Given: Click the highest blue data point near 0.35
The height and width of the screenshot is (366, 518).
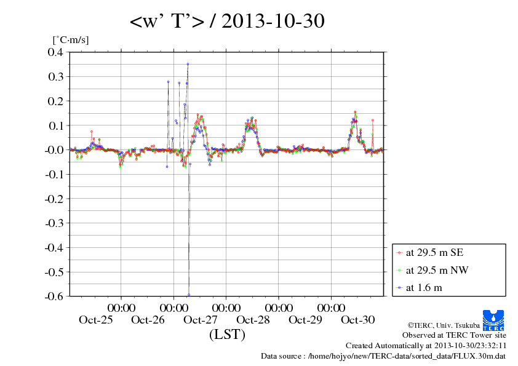Looking at the screenshot, I should (188, 64).
